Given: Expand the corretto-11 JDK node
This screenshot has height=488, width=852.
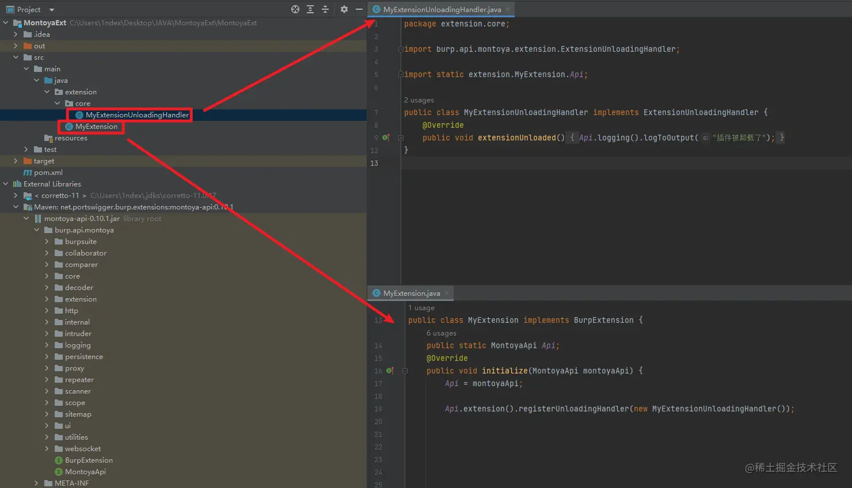Looking at the screenshot, I should (x=16, y=196).
